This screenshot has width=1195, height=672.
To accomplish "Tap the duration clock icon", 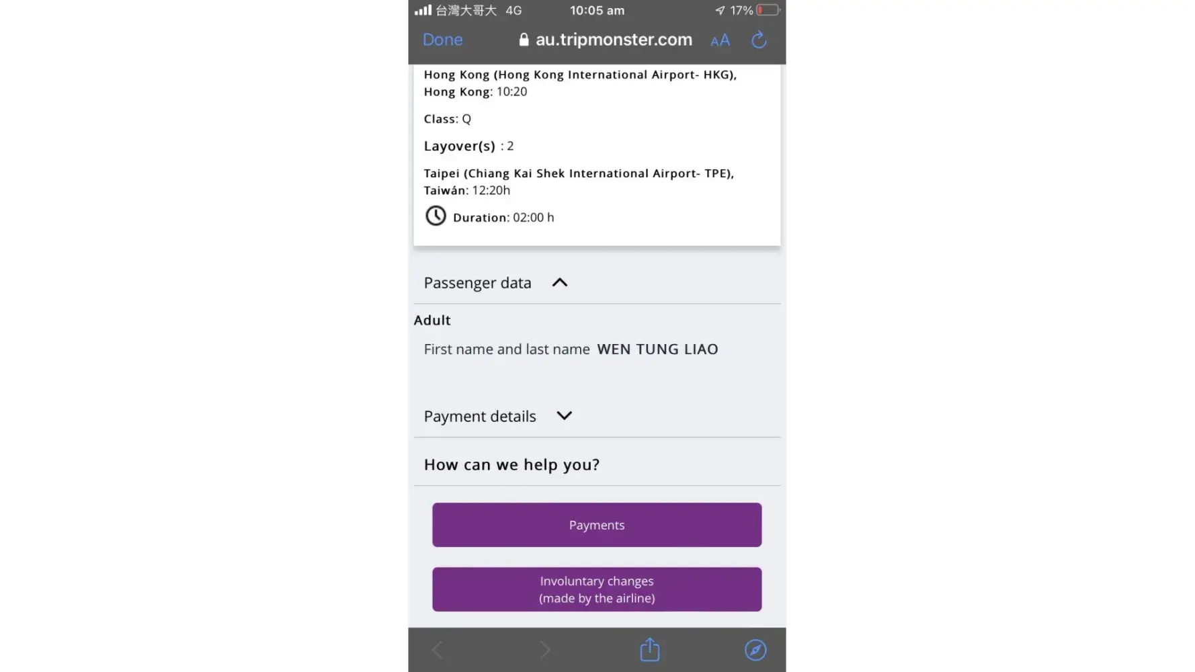I will pos(436,216).
